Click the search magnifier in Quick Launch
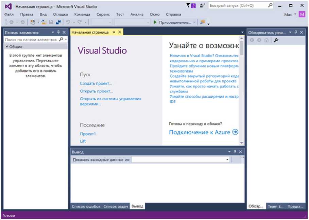Screen dimensions: 309x220 pyautogui.click(x=270, y=6)
